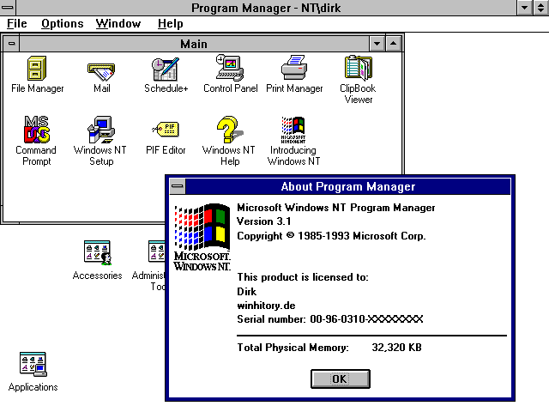Viewport: 549px width, 412px height.
Task: Click 'Microsoft Windows NT Program Manager' heading
Action: 335,208
